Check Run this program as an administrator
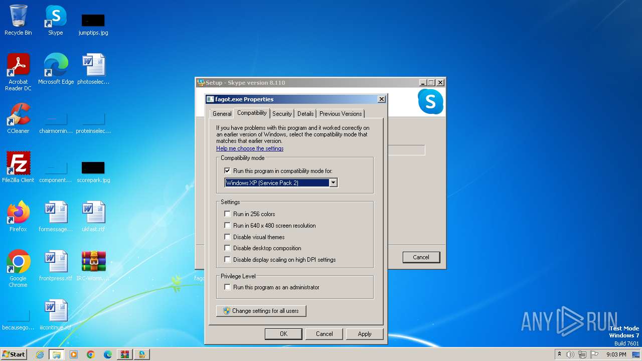Screen dimensions: 642x361 (x=228, y=287)
